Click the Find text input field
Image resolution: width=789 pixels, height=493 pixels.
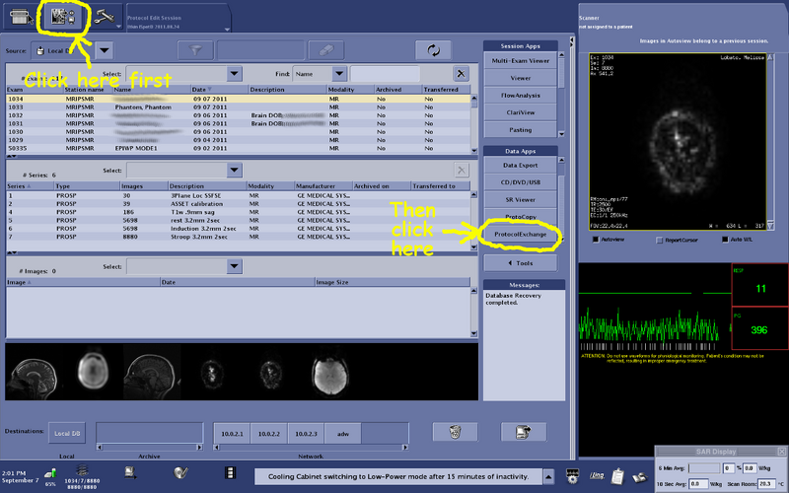(385, 74)
